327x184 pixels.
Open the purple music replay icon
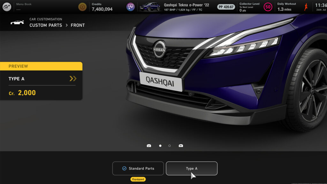click(131, 7)
